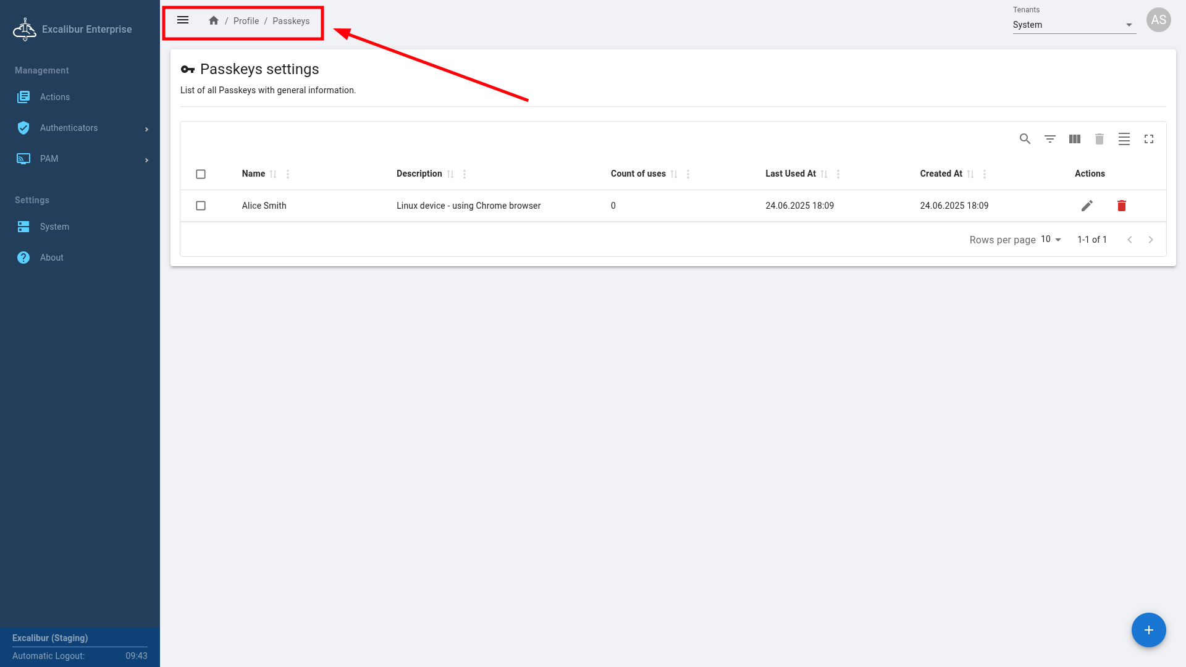This screenshot has width=1186, height=667.
Task: Open the show/hide columns icon
Action: tap(1074, 139)
